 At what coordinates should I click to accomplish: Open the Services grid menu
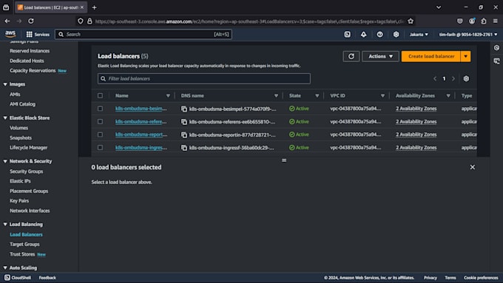click(x=38, y=34)
